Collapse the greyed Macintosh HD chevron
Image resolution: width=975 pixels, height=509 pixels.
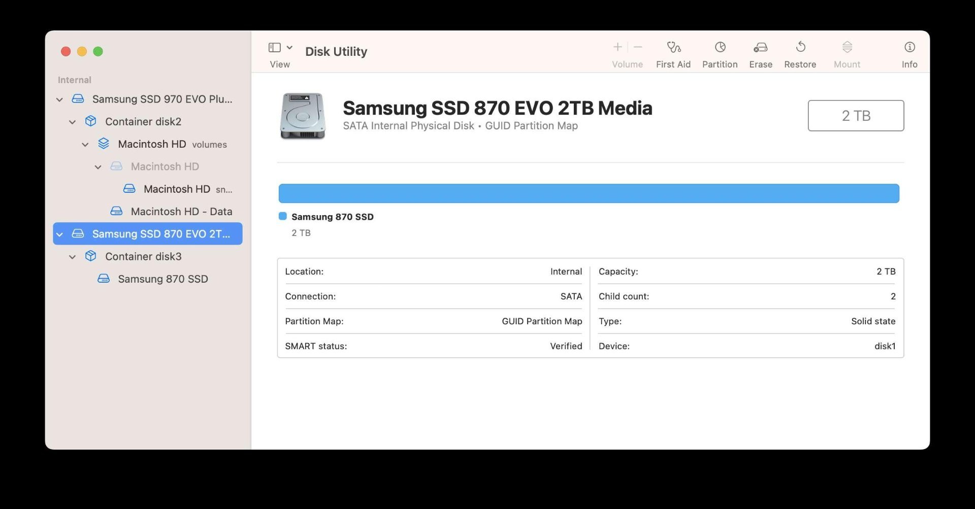pyautogui.click(x=98, y=167)
